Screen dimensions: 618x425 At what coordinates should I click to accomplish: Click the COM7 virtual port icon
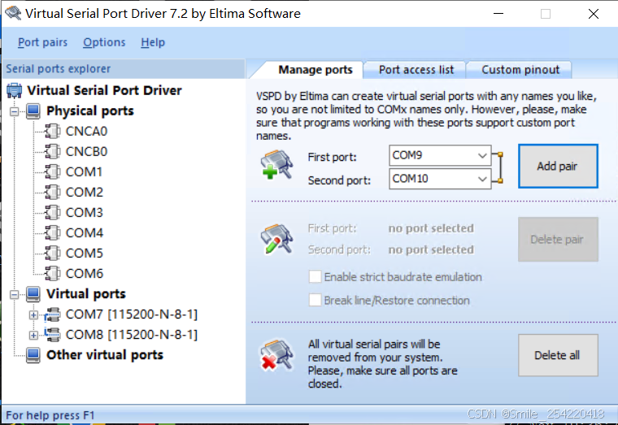tap(52, 314)
